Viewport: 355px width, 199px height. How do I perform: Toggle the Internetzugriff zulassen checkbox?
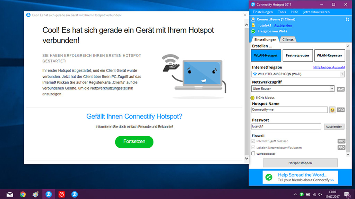(x=253, y=141)
